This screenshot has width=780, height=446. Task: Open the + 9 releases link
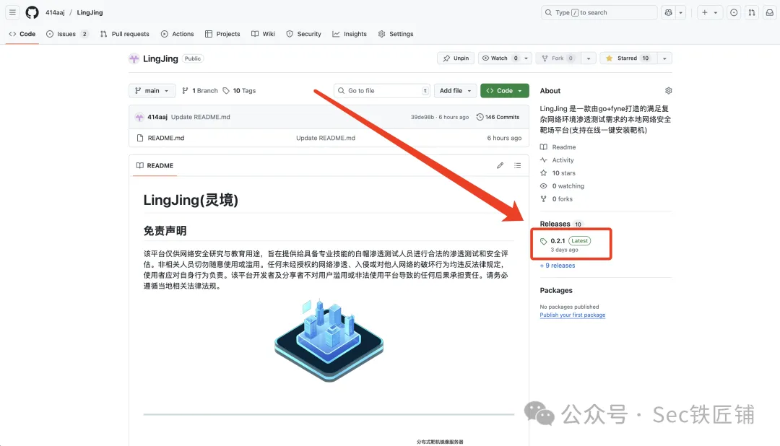(558, 266)
